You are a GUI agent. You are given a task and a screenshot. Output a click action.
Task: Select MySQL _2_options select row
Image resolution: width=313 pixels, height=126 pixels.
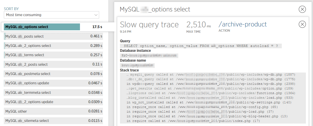point(53,46)
